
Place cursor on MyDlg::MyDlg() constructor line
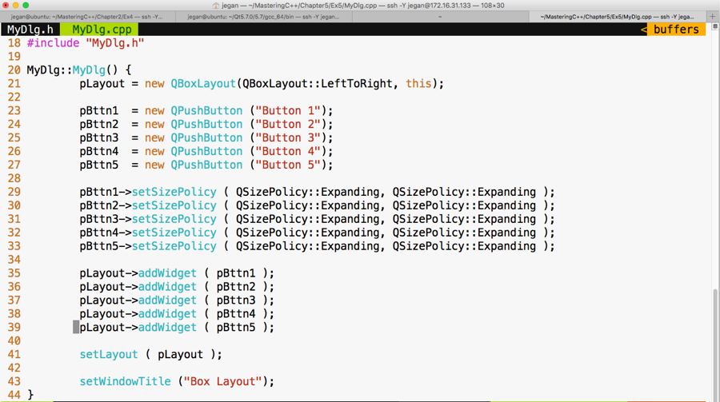click(79, 70)
